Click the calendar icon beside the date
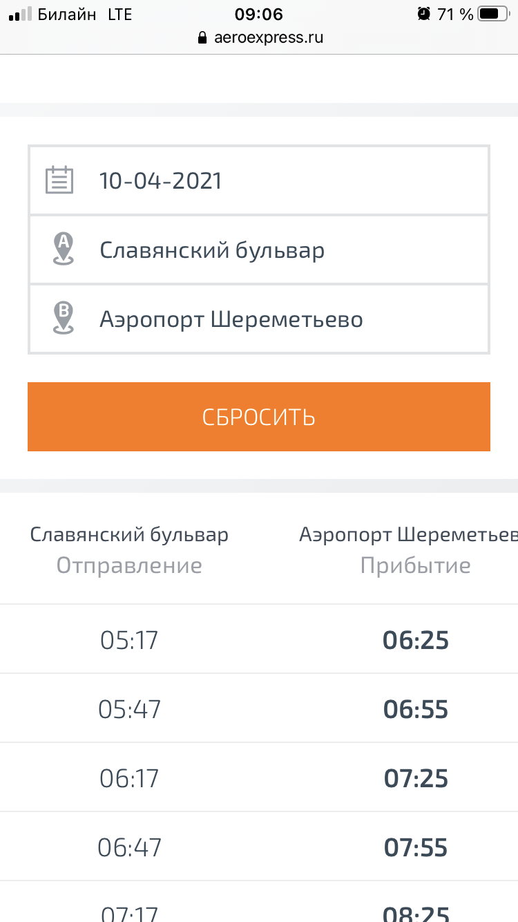Screen dimensions: 518x922 [x=59, y=180]
